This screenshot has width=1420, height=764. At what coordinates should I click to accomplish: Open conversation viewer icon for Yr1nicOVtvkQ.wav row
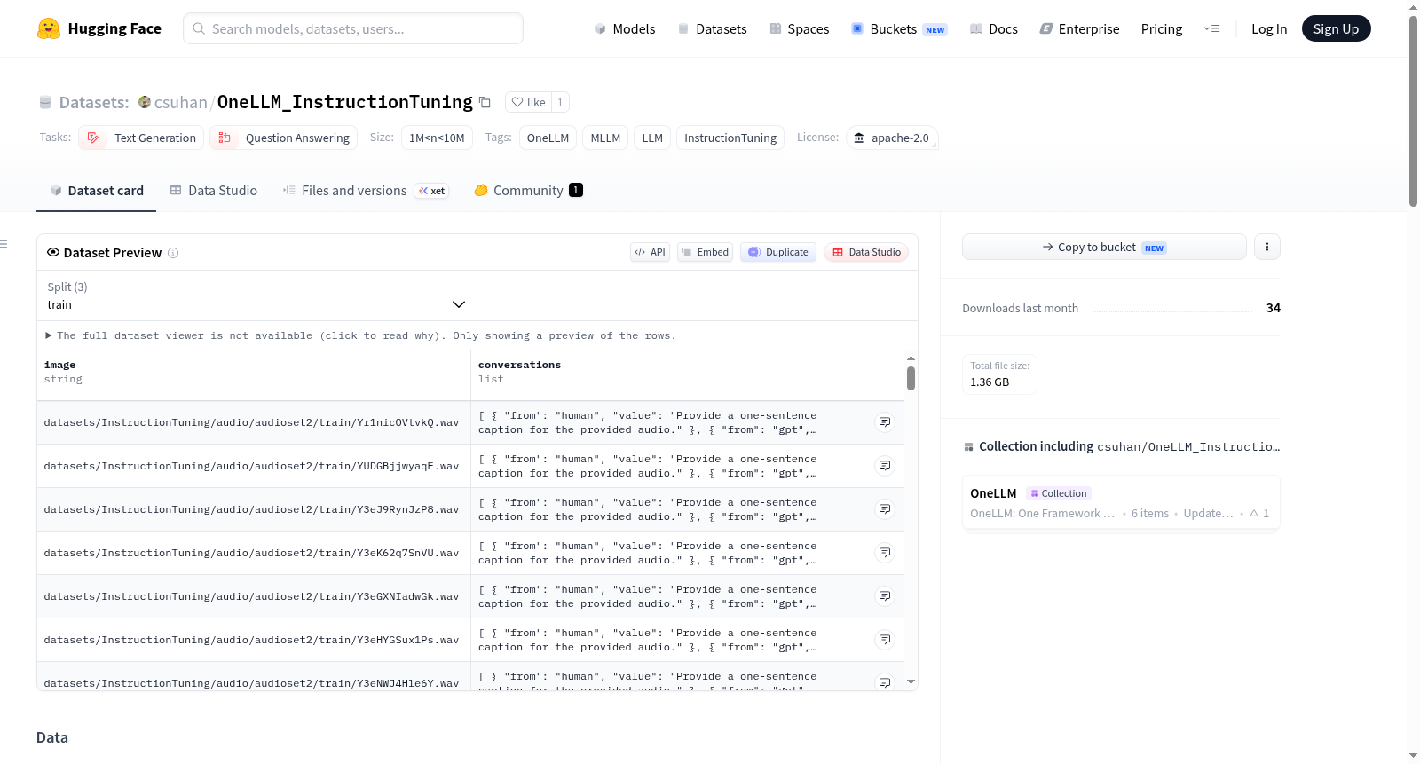(x=885, y=422)
